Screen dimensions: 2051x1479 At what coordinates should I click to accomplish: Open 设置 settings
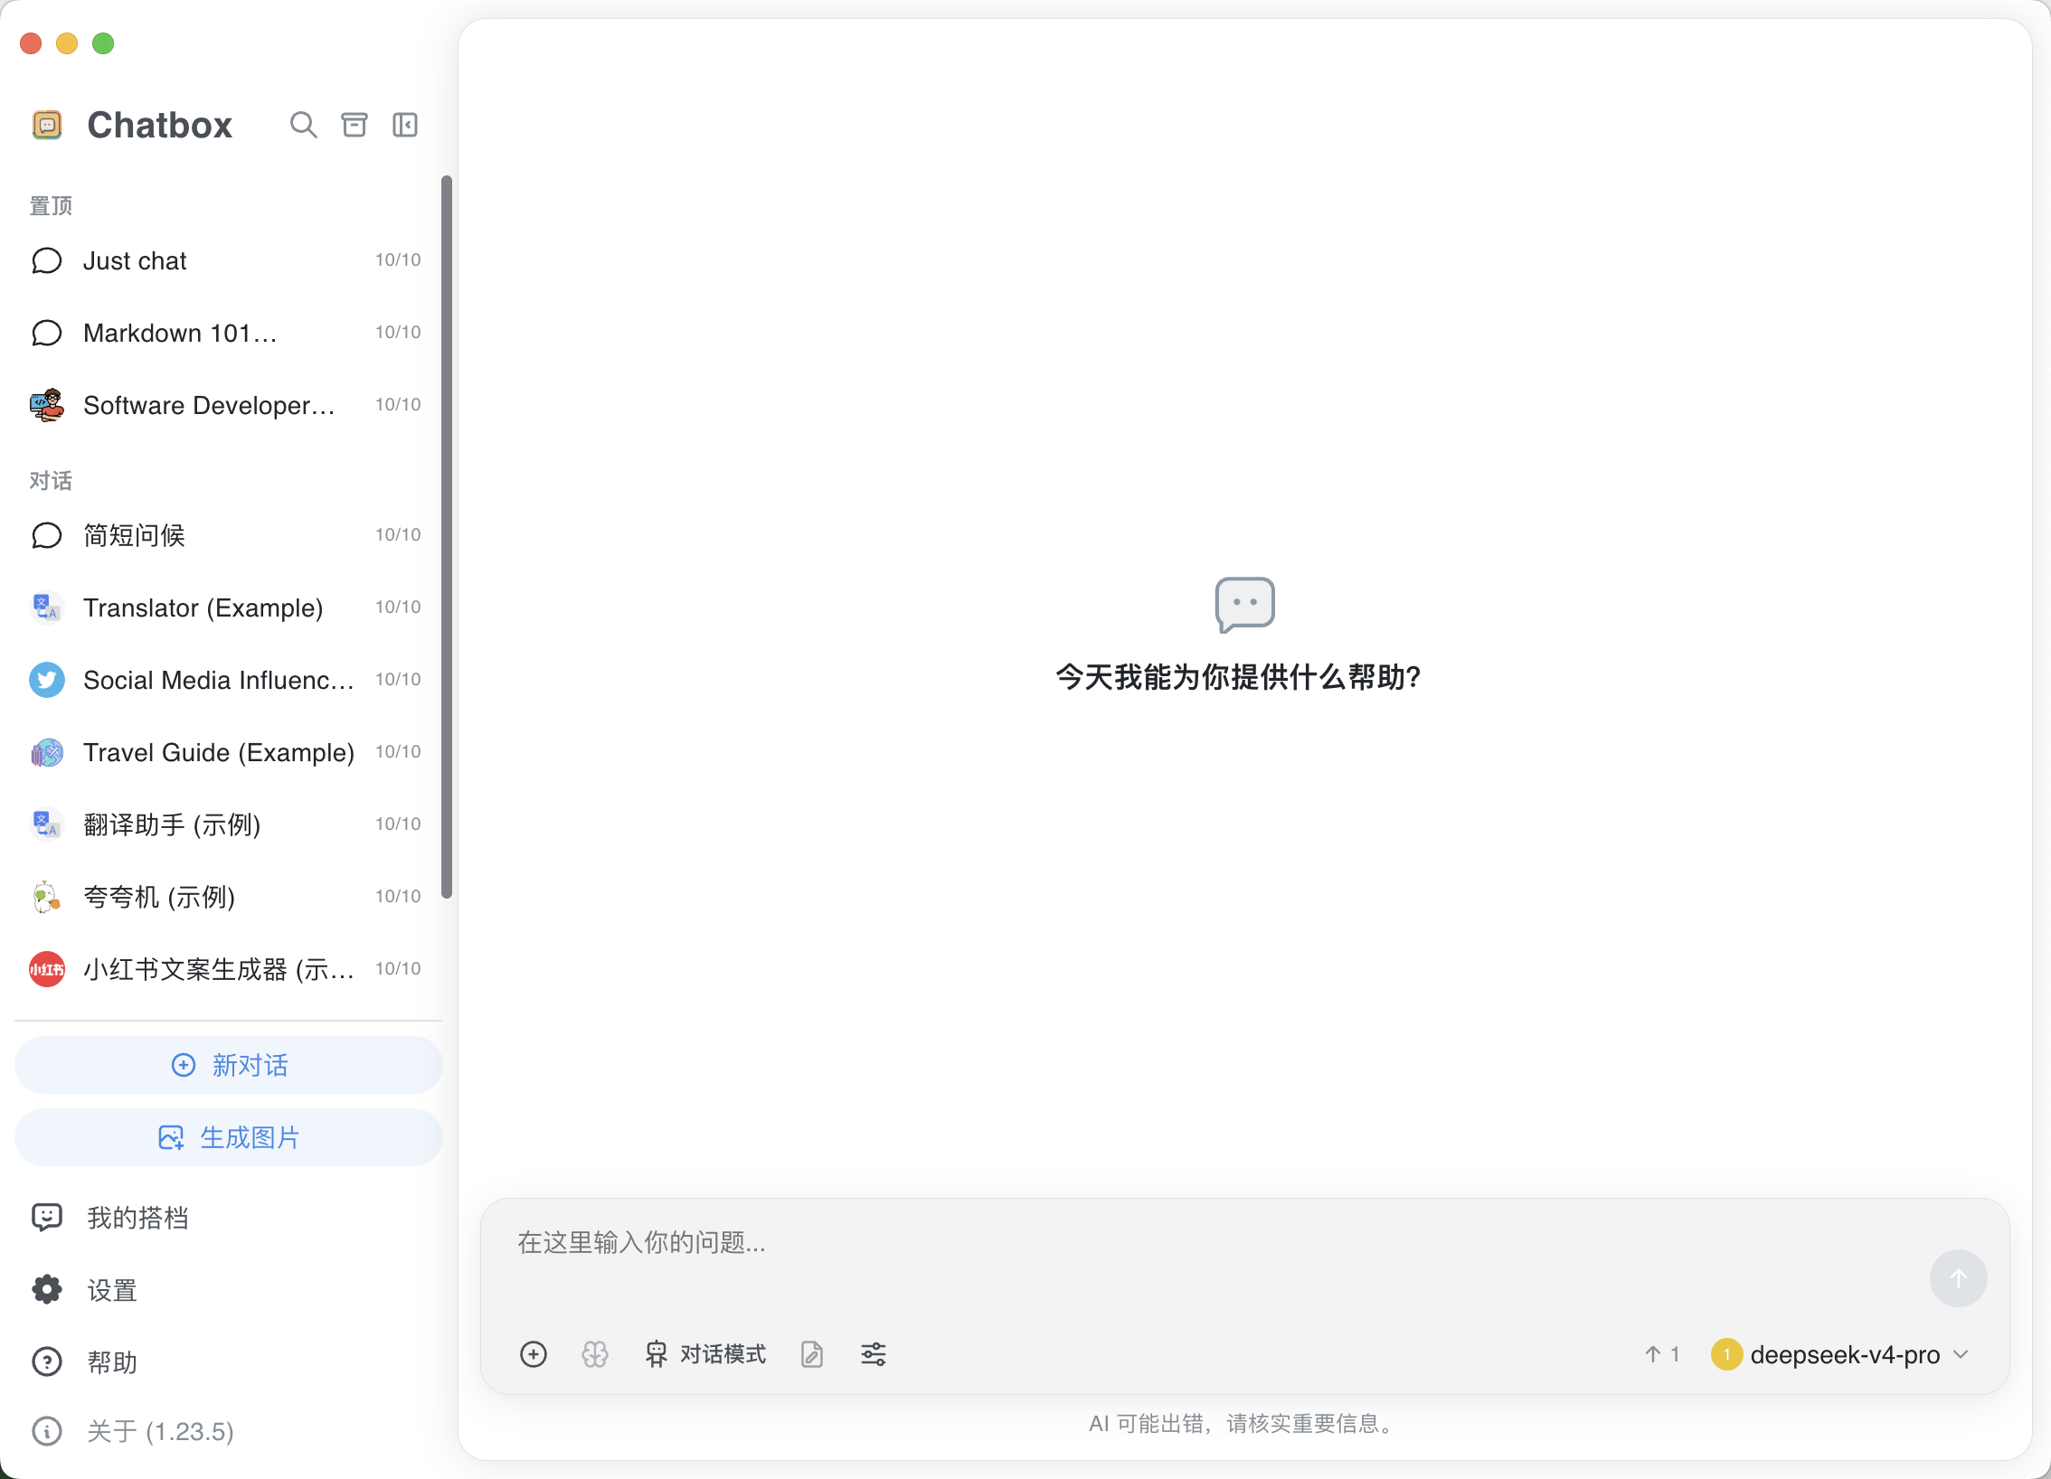[229, 1290]
